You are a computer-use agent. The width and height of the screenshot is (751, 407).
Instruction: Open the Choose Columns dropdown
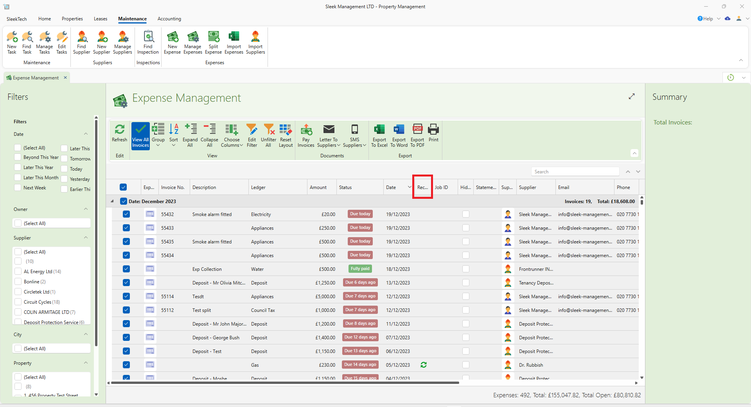point(232,135)
